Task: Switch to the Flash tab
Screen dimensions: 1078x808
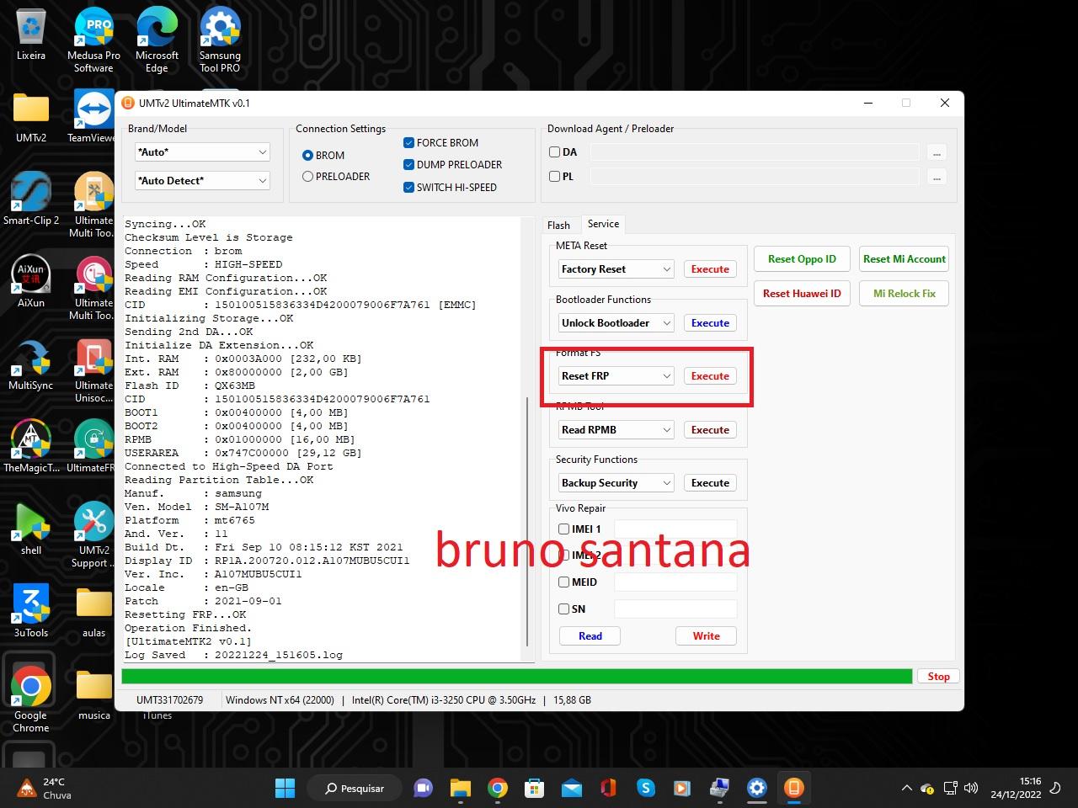Action: [558, 225]
